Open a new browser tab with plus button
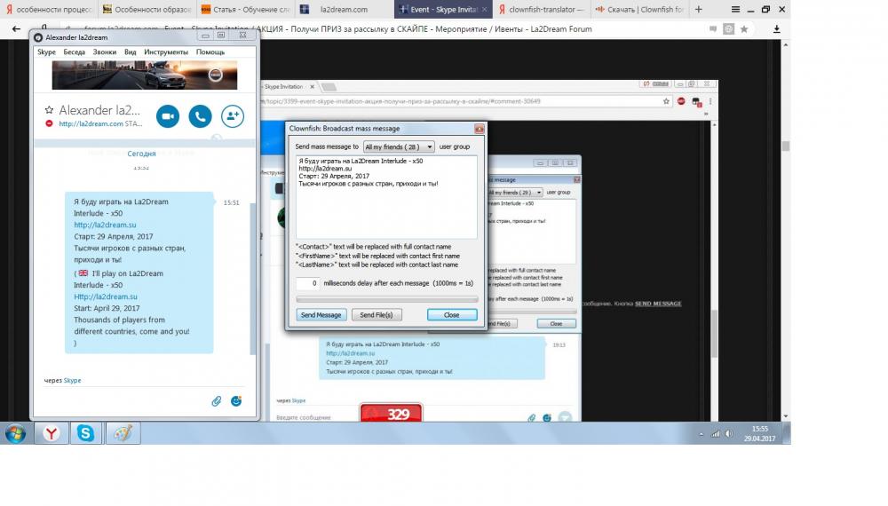Viewport: 888px width, 506px height. (698, 9)
